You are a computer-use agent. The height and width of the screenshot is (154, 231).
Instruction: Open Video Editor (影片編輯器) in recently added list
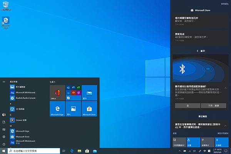pos(28,87)
